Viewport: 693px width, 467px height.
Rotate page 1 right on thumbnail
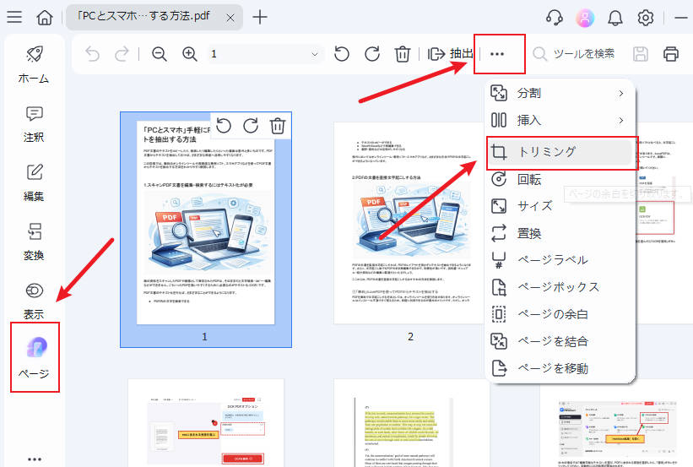tap(251, 126)
